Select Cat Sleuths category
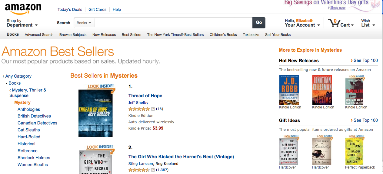This screenshot has width=383, height=174. pyautogui.click(x=29, y=130)
